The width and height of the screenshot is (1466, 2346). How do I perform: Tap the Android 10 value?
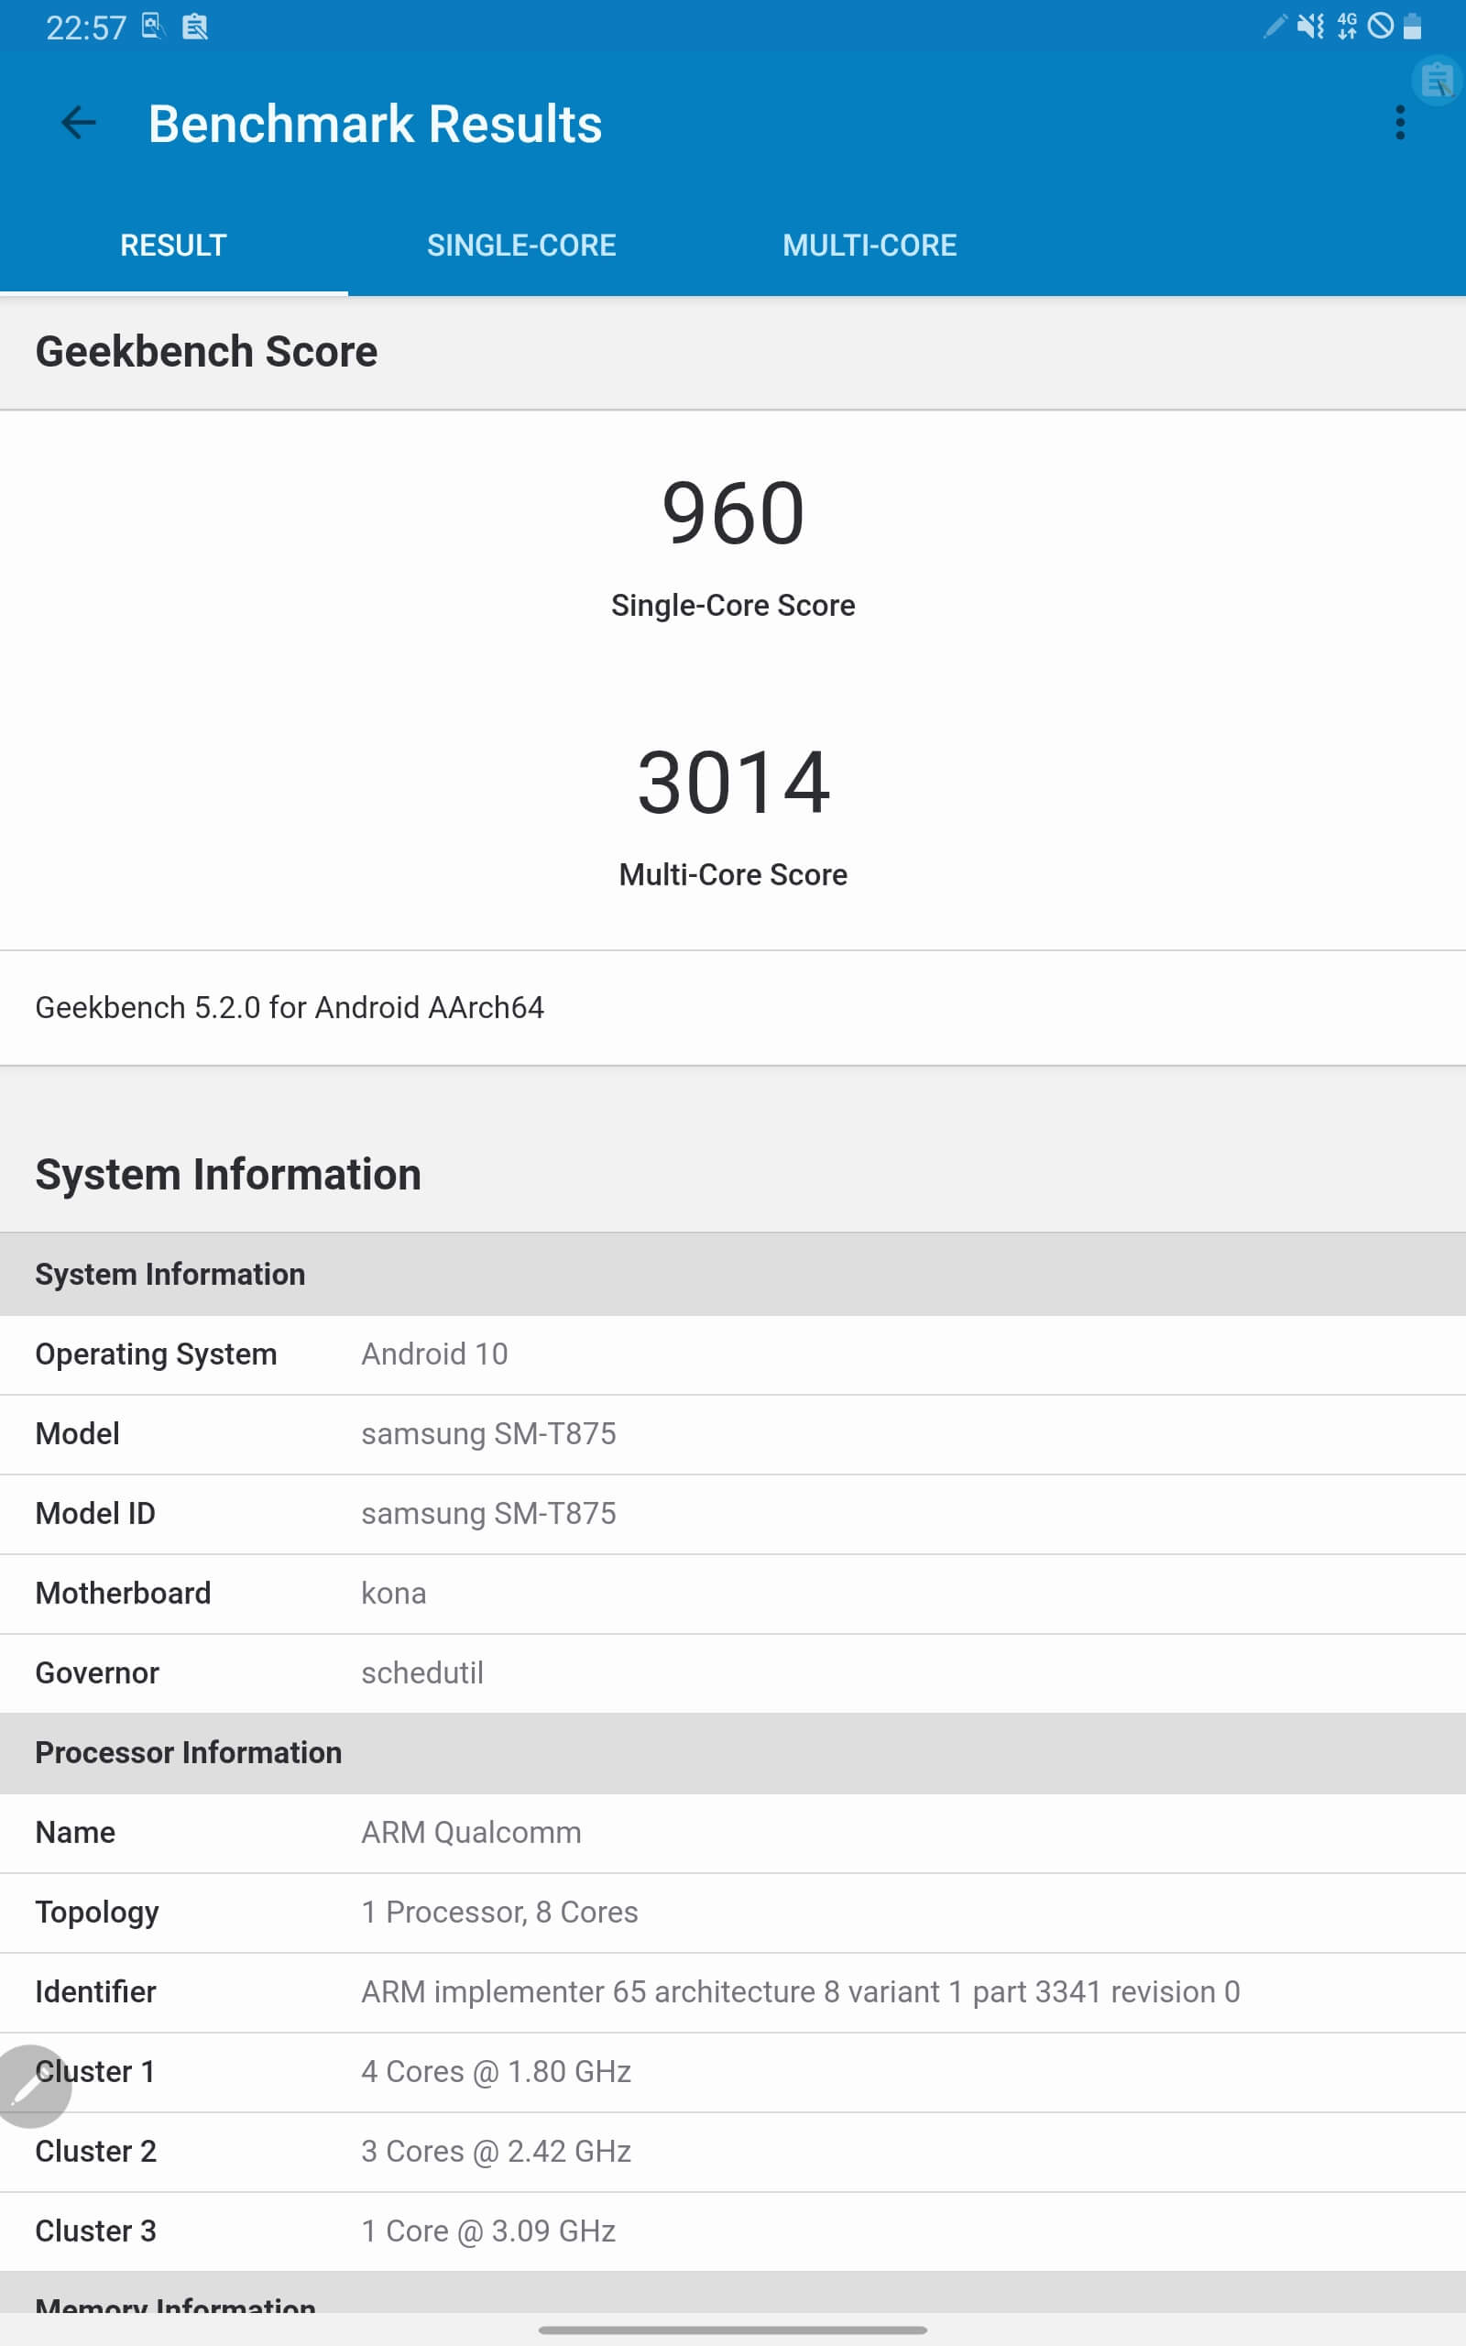point(434,1354)
